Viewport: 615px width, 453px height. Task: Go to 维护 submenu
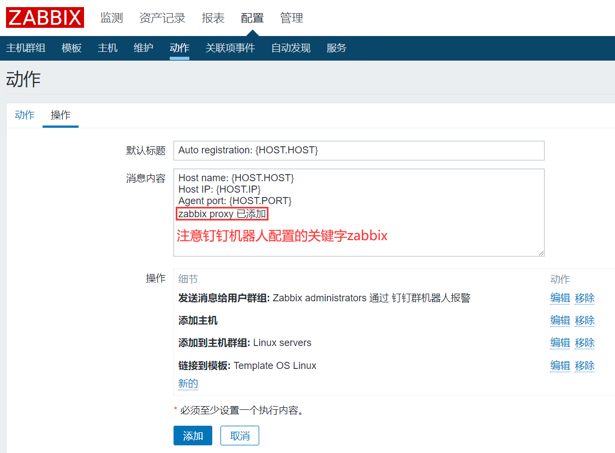tap(143, 48)
